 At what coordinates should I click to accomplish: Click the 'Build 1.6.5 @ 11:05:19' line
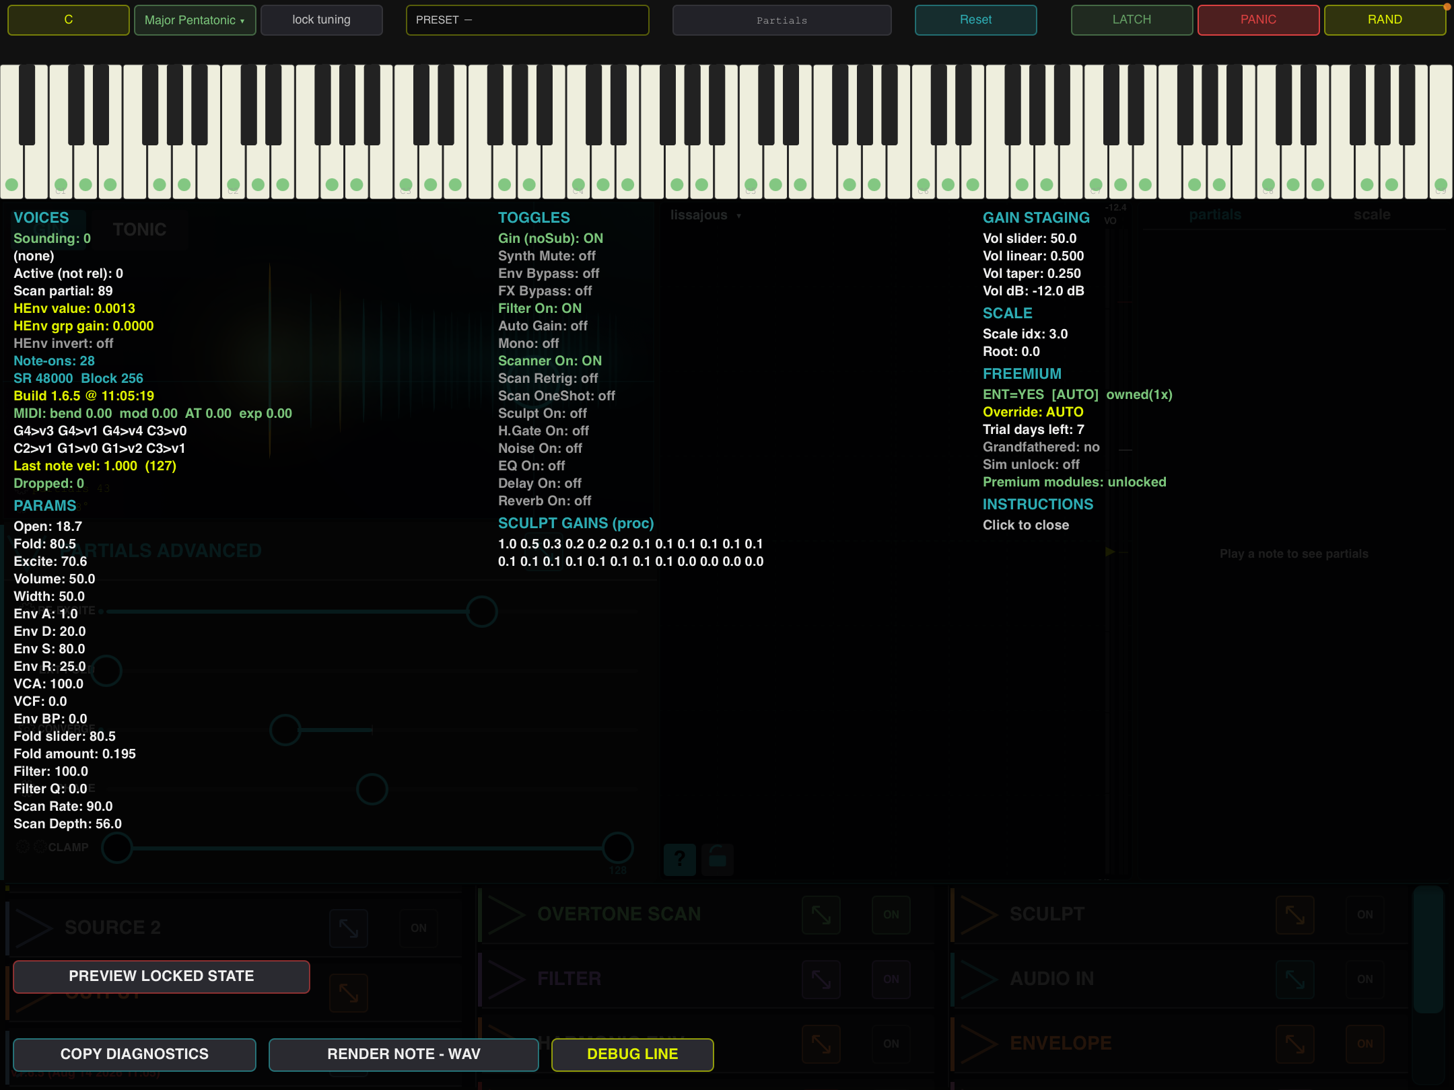pyautogui.click(x=84, y=396)
